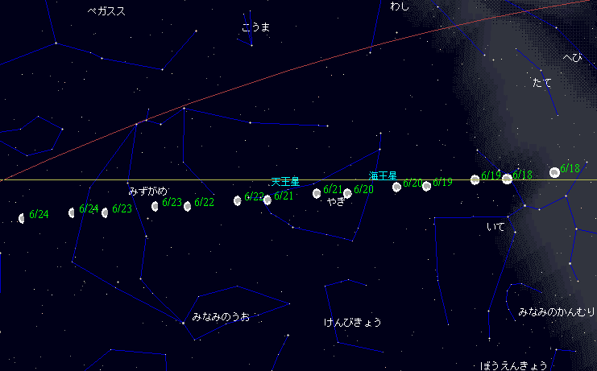Viewport: 597px width, 371px height.
Task: Click the ぼうえんきょう constellation label
Action: click(513, 365)
